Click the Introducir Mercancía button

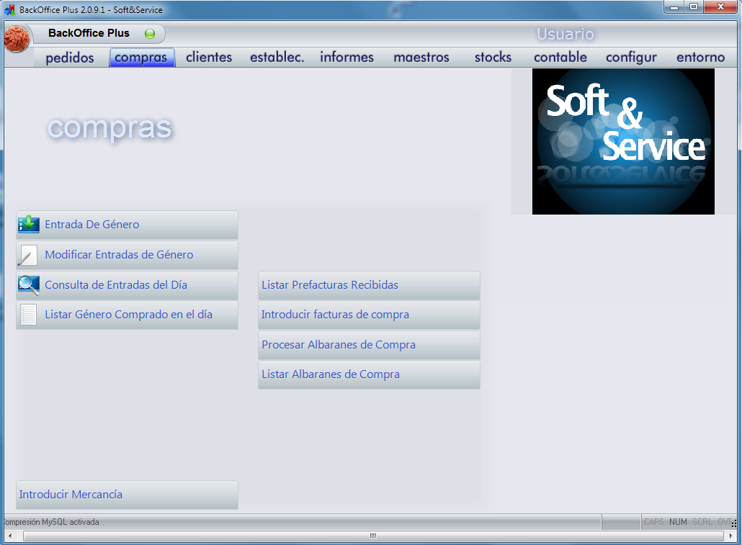(x=127, y=495)
